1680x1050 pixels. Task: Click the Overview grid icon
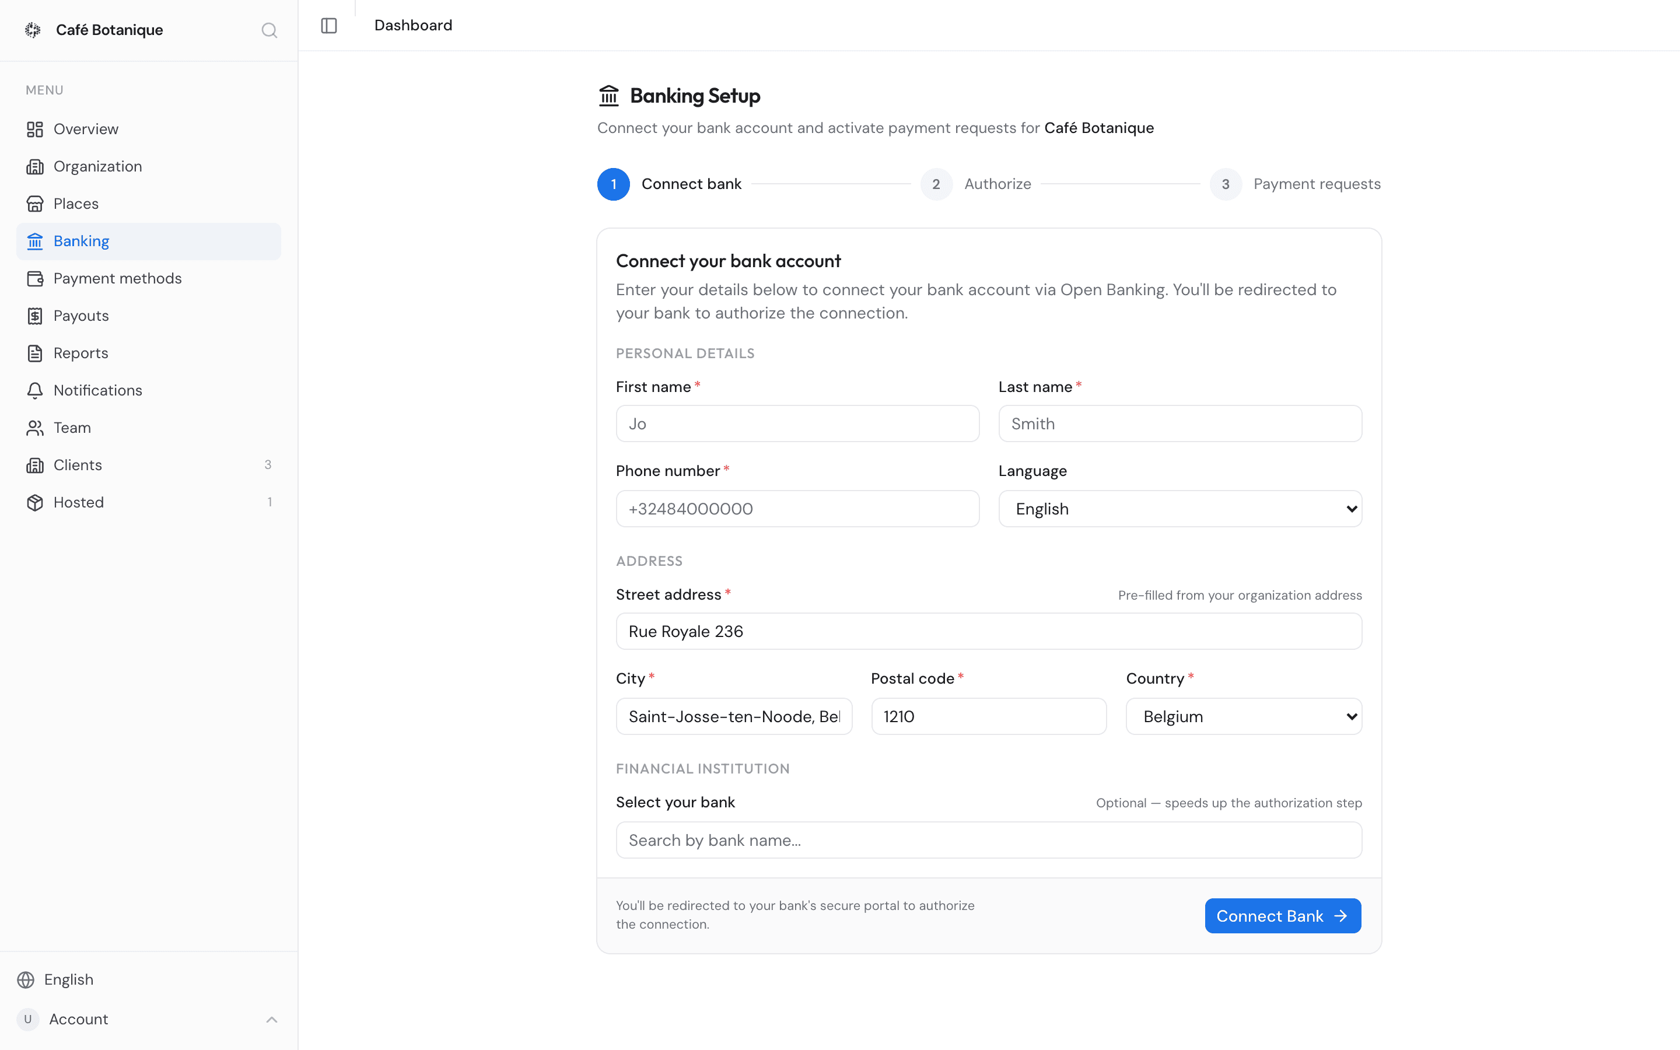click(x=35, y=129)
